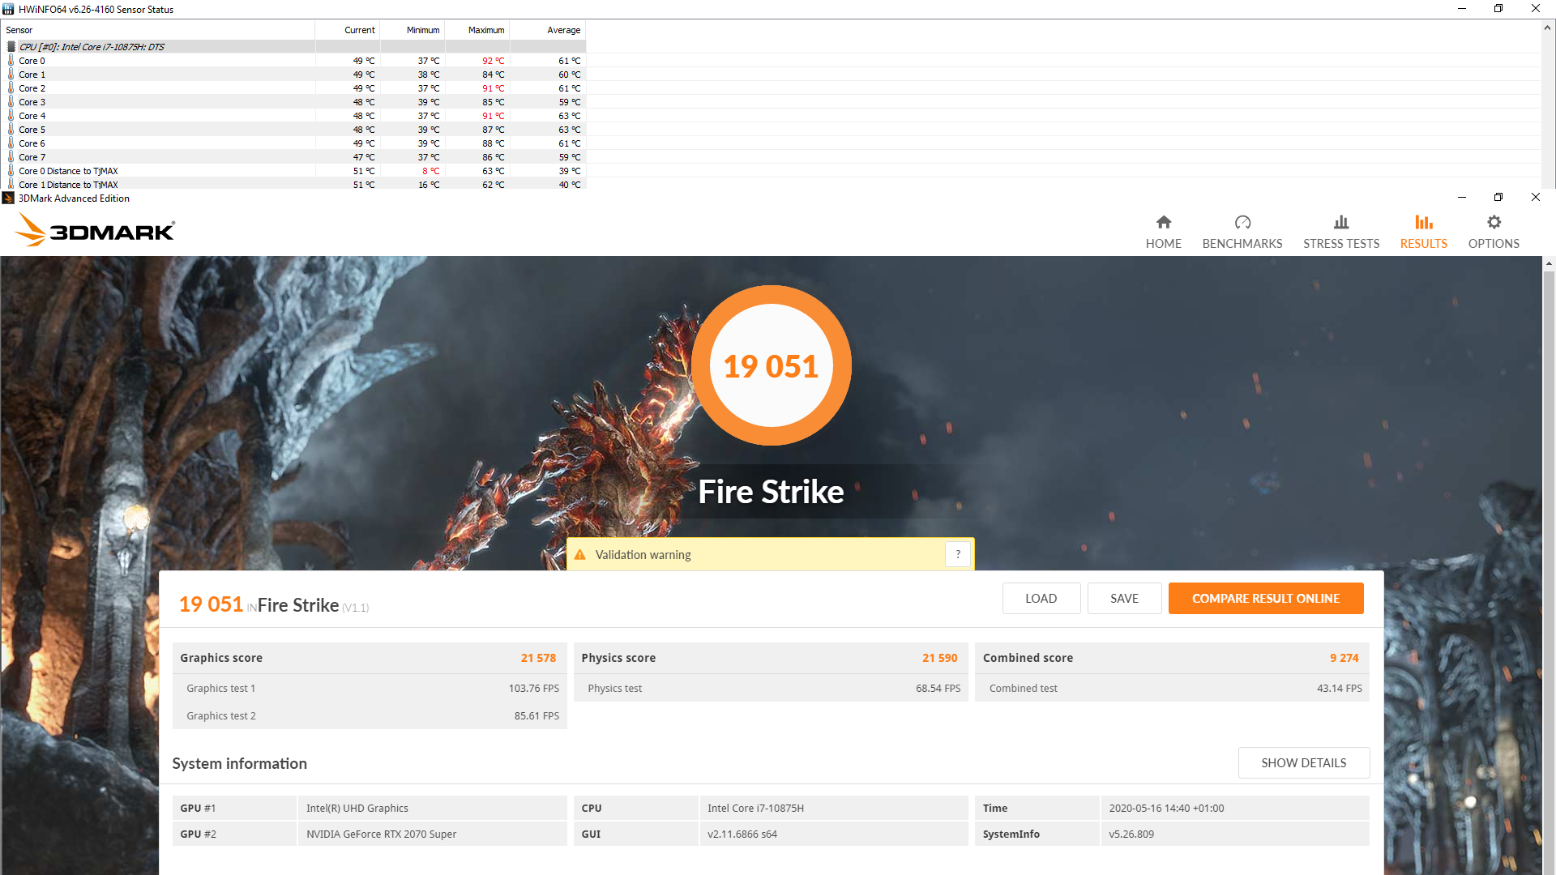Click Graphics test 1 result 103.76 FPS
1556x875 pixels.
(534, 688)
